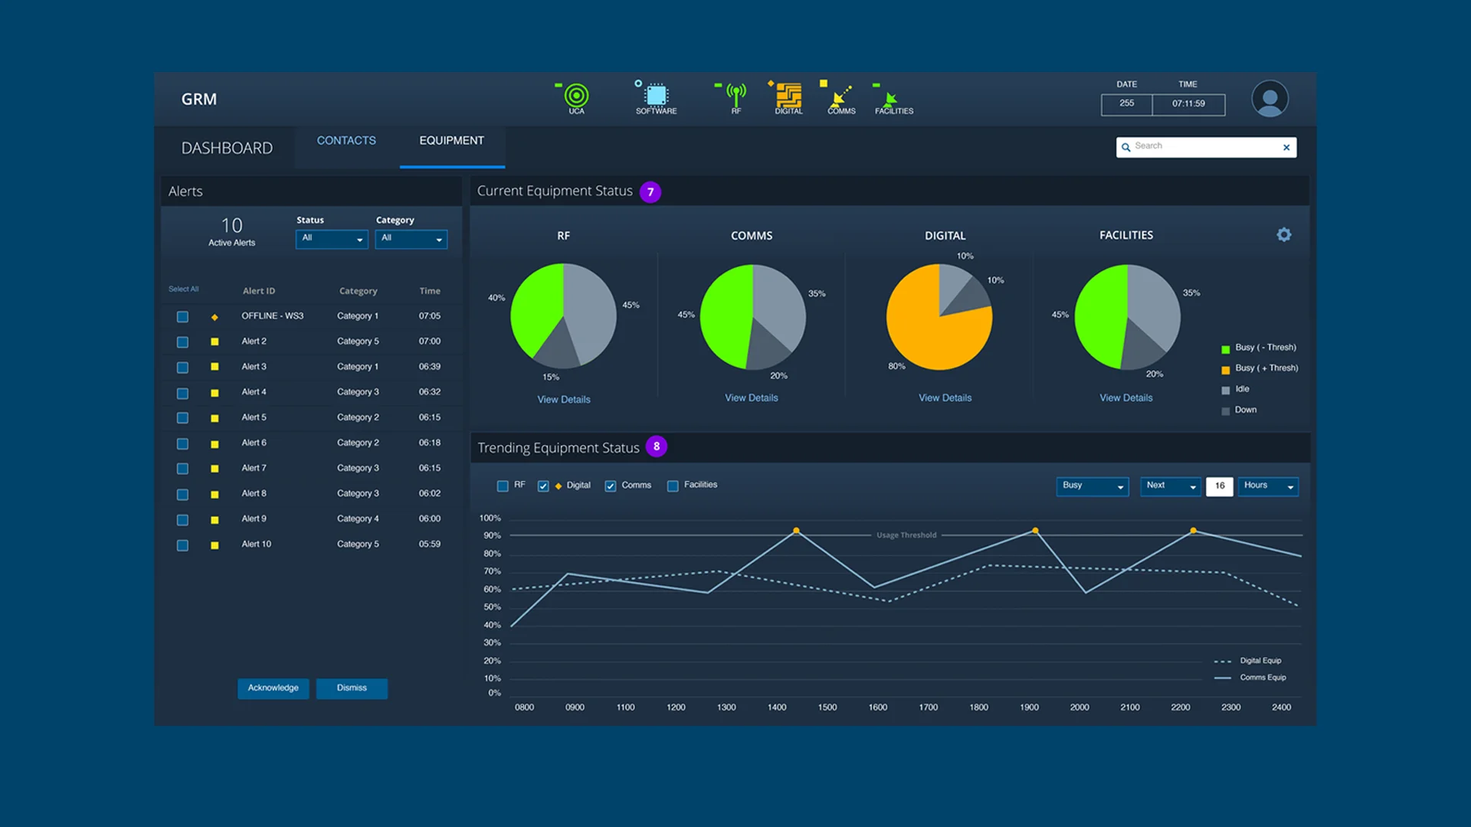Open the user profile avatar
The height and width of the screenshot is (827, 1471).
click(x=1270, y=99)
